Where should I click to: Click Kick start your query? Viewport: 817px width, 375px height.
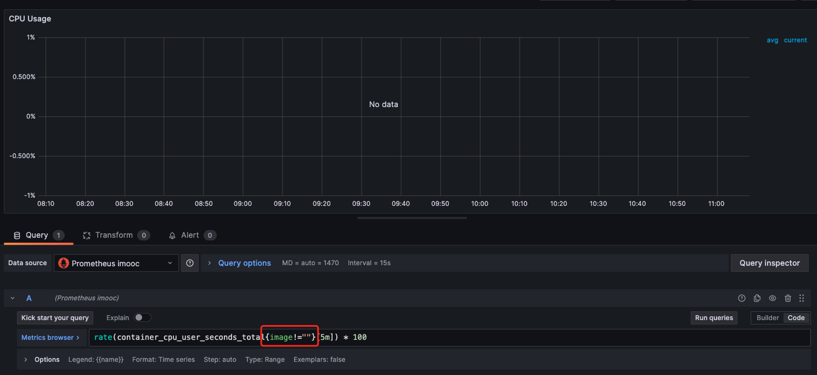click(55, 318)
